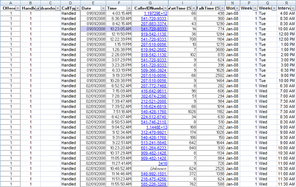Open the Offered column filter dropdown
Image resolution: width=296 pixels, height=187 pixels.
17,8
